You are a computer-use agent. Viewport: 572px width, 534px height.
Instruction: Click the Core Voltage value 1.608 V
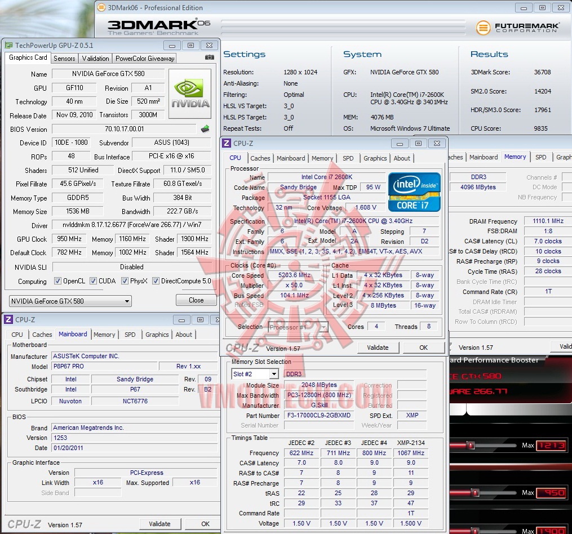pos(366,207)
